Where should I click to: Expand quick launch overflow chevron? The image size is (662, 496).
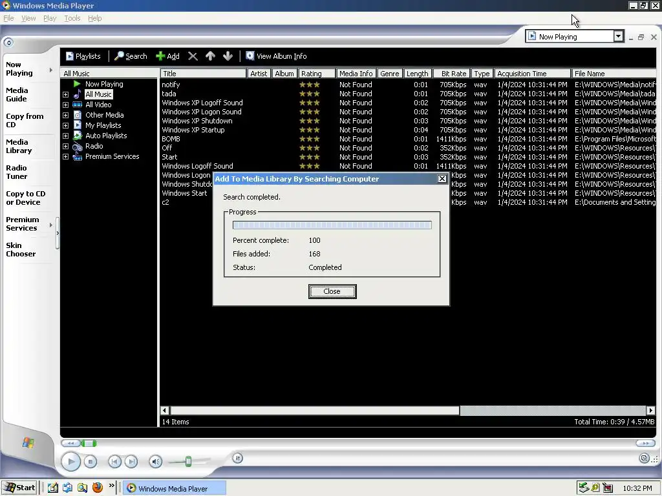[x=111, y=486]
